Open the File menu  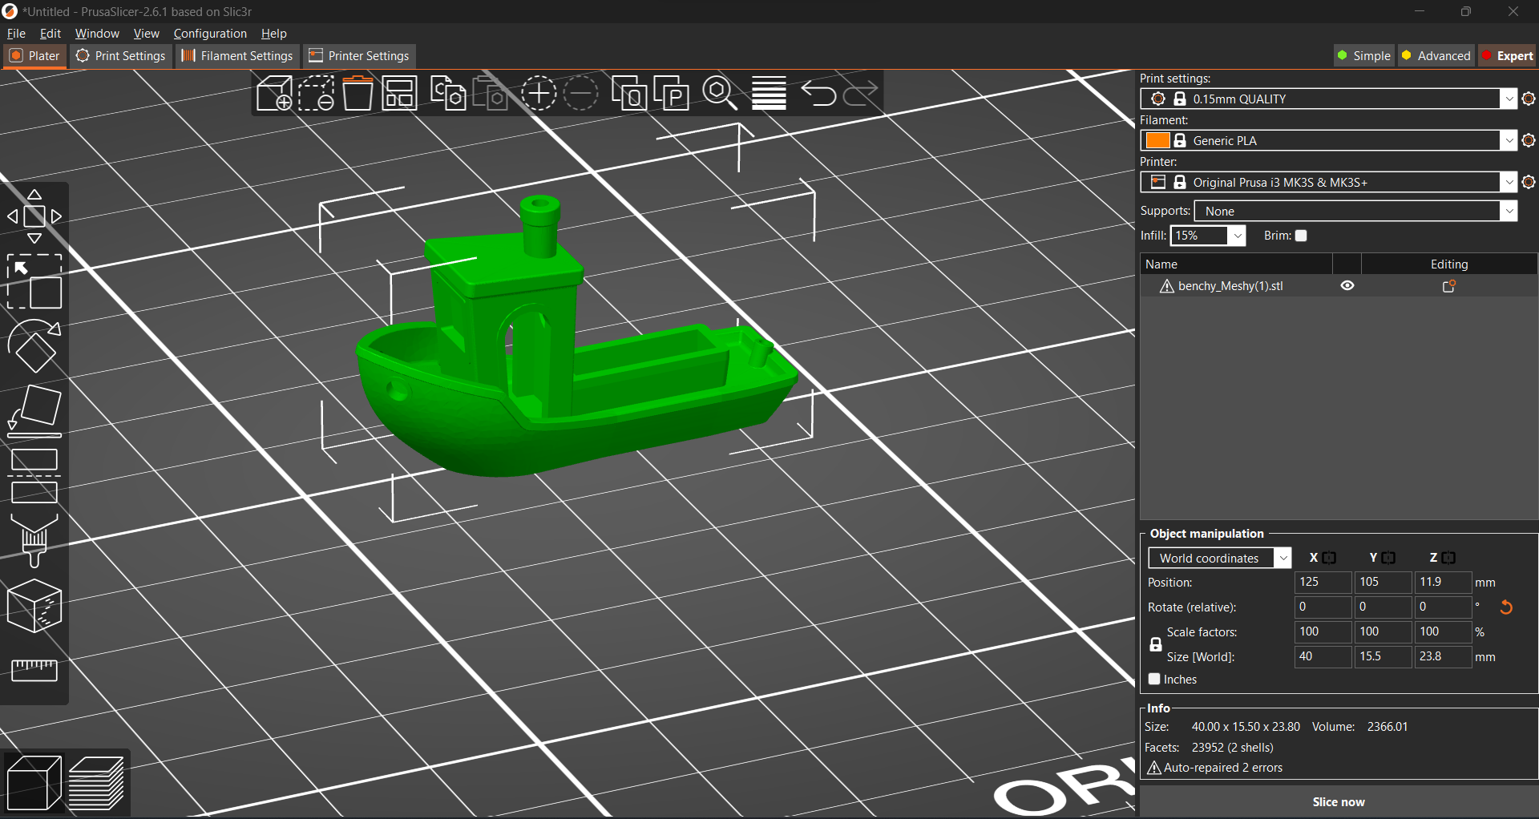(x=16, y=34)
